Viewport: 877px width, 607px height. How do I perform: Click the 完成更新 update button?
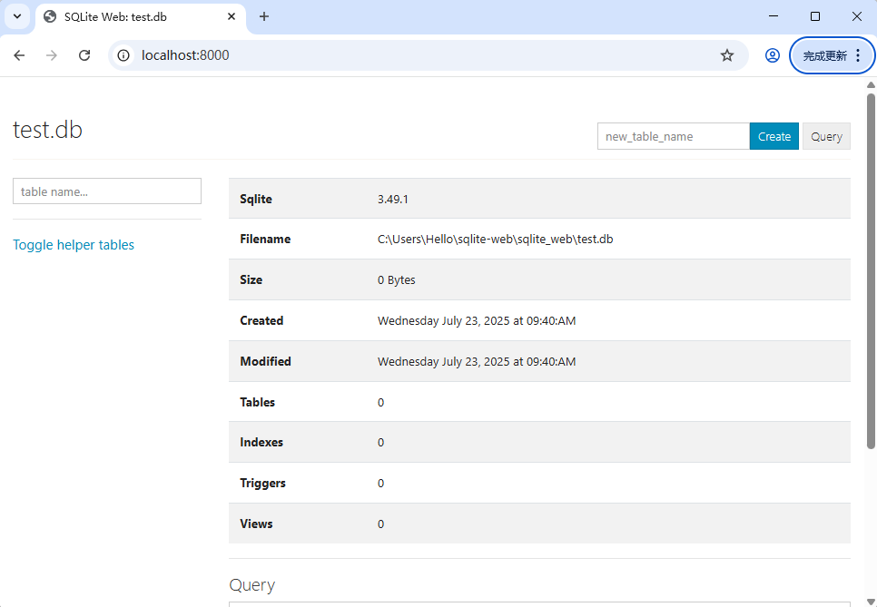824,55
